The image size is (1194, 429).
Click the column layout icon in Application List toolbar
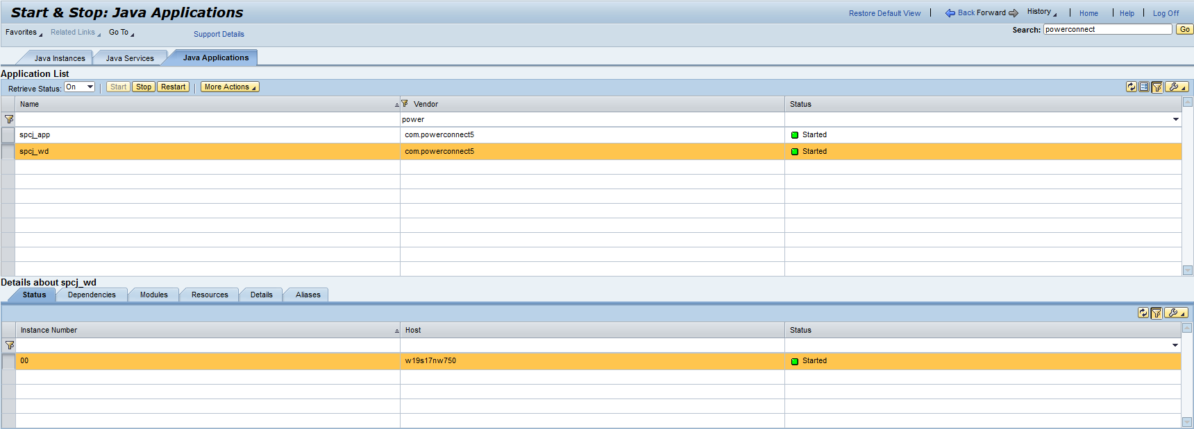click(x=1144, y=87)
